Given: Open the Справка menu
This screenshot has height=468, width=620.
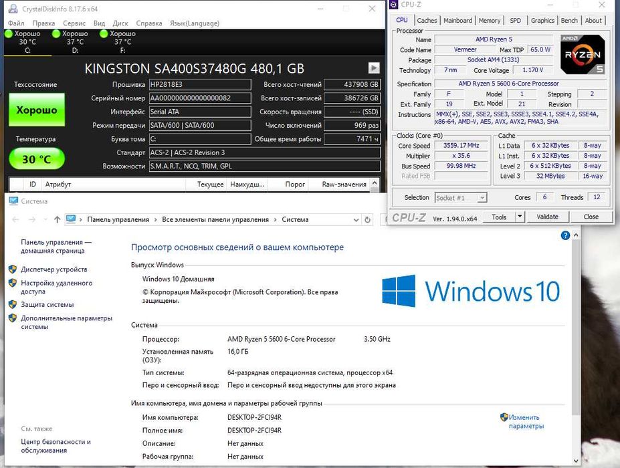Looking at the screenshot, I should coord(149,23).
